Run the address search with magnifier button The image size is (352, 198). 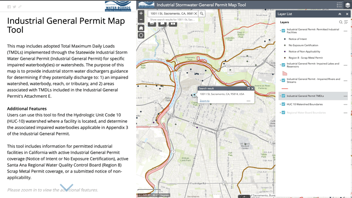202,14
